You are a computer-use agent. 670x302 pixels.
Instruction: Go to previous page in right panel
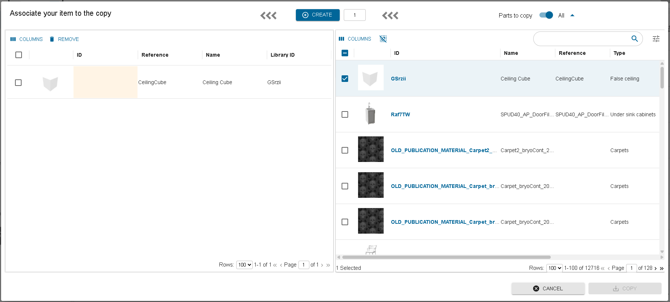pos(609,268)
